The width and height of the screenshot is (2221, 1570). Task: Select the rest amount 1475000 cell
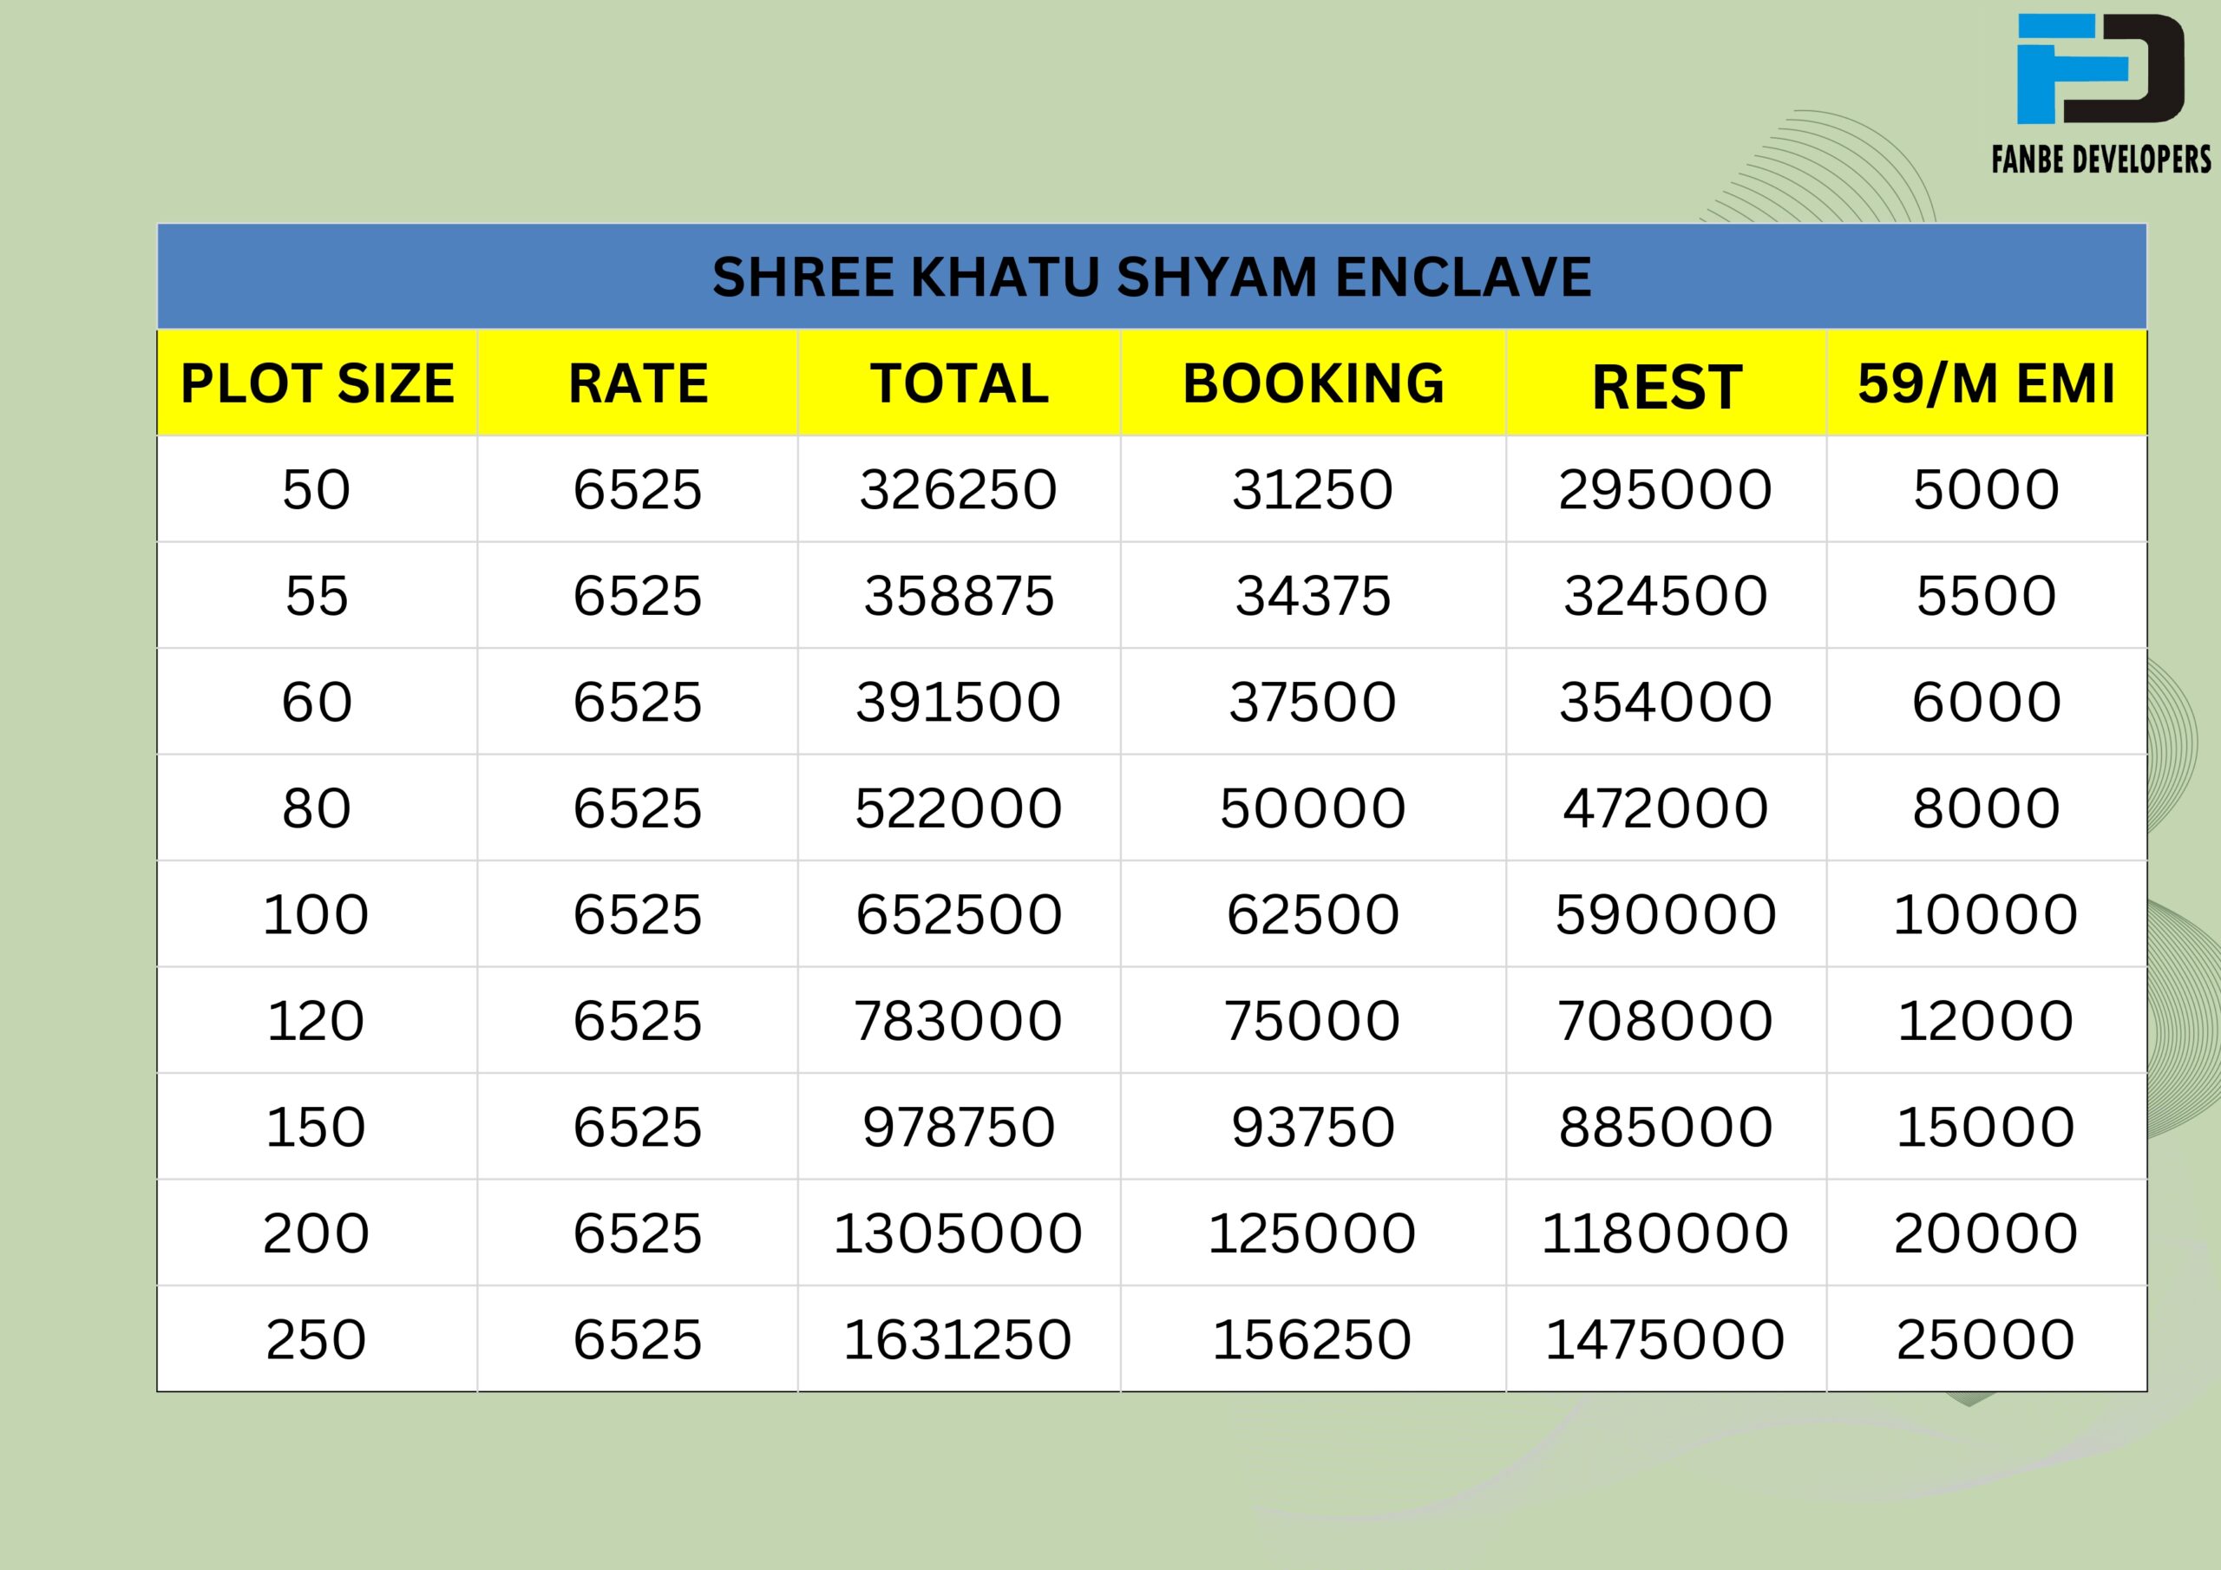click(x=1666, y=1341)
